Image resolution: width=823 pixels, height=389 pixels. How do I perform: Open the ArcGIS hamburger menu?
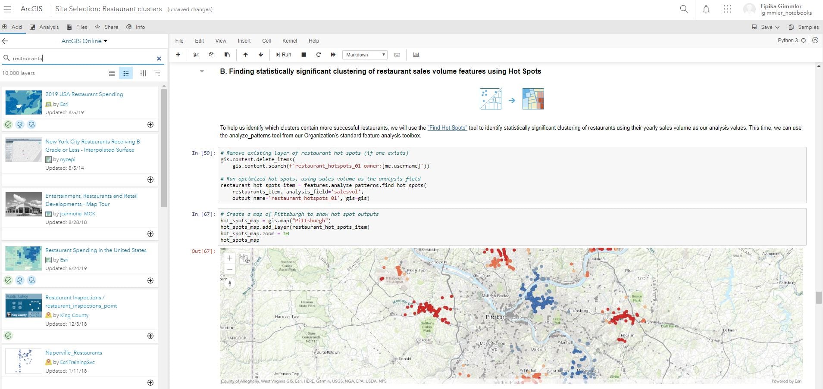click(7, 9)
